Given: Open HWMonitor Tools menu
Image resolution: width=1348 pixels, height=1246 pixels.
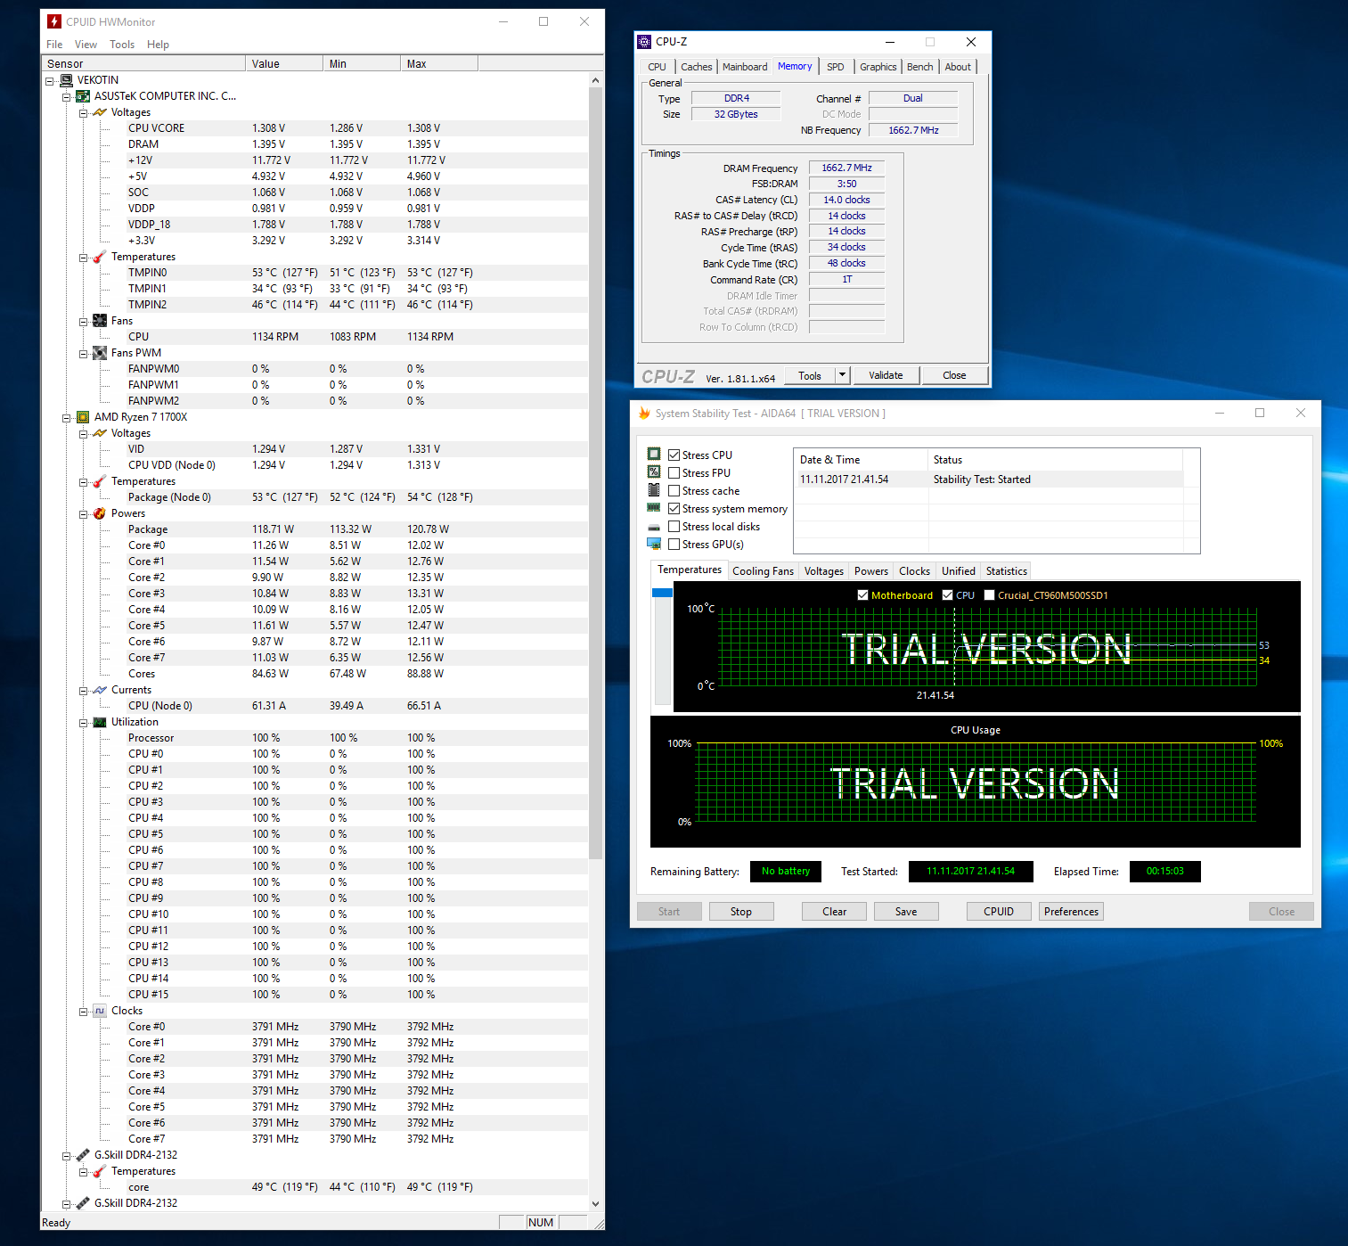Looking at the screenshot, I should [122, 45].
